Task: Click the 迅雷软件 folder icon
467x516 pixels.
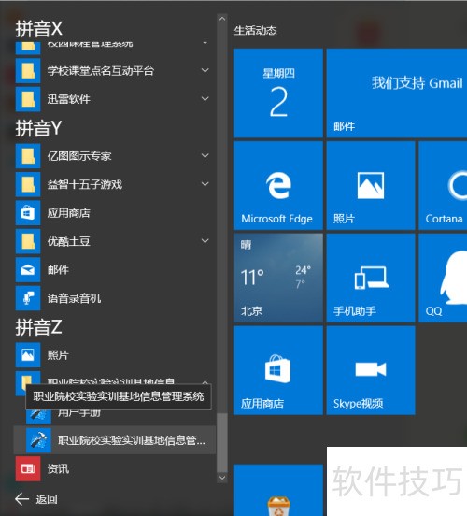Action: pos(28,99)
